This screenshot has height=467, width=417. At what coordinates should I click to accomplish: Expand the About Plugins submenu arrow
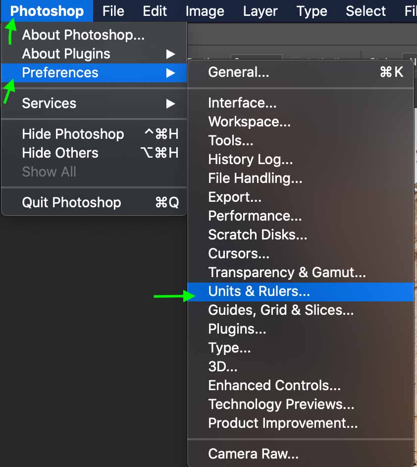[170, 54]
